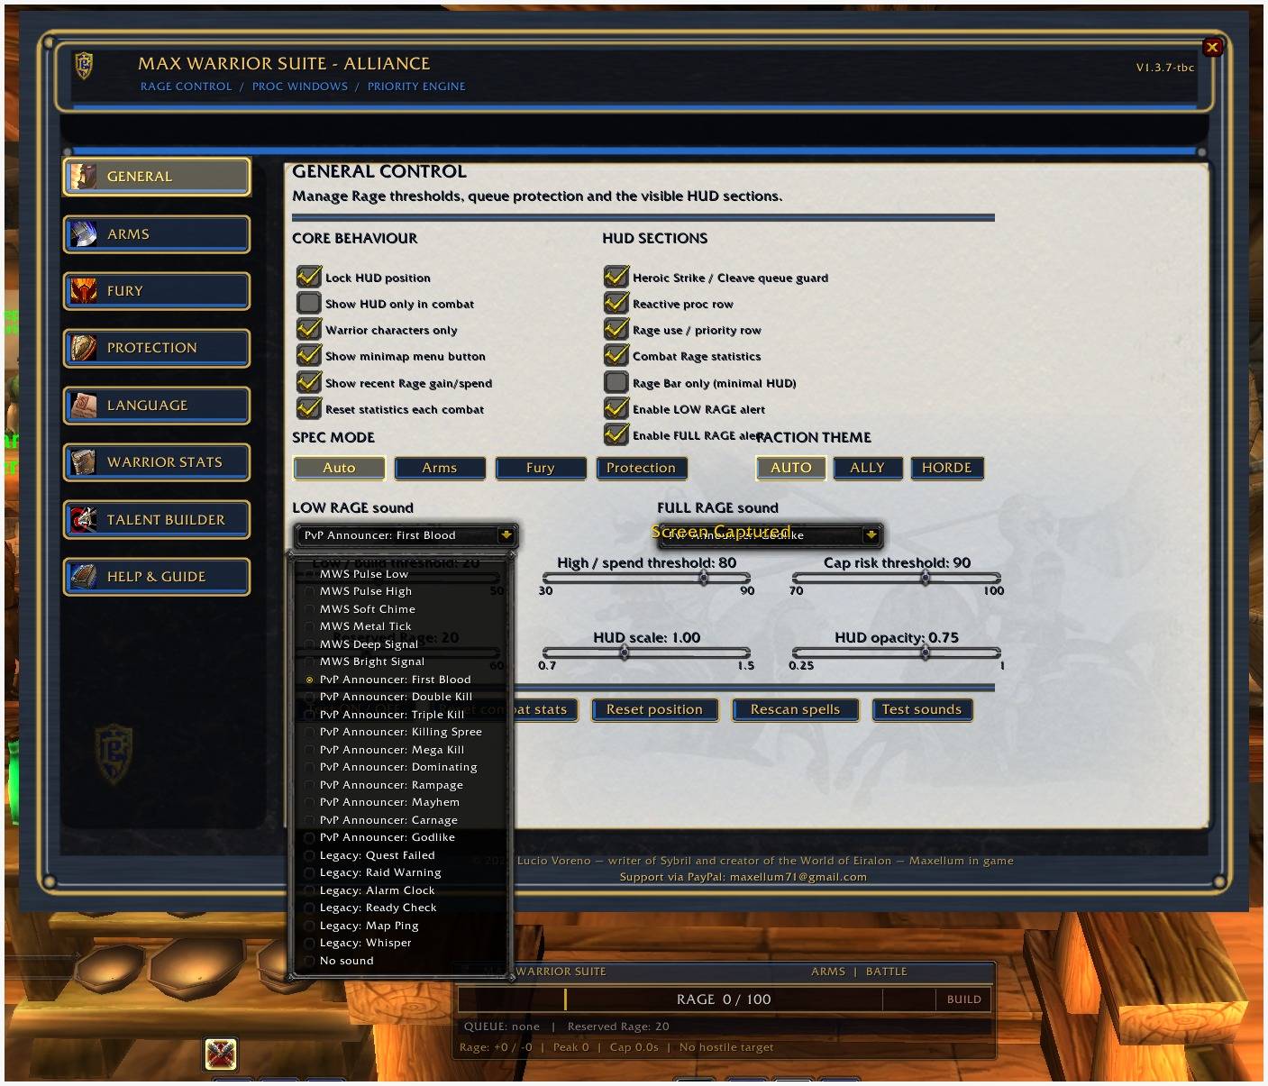
Task: Toggle Show minimap menu button checkbox
Action: tap(309, 355)
